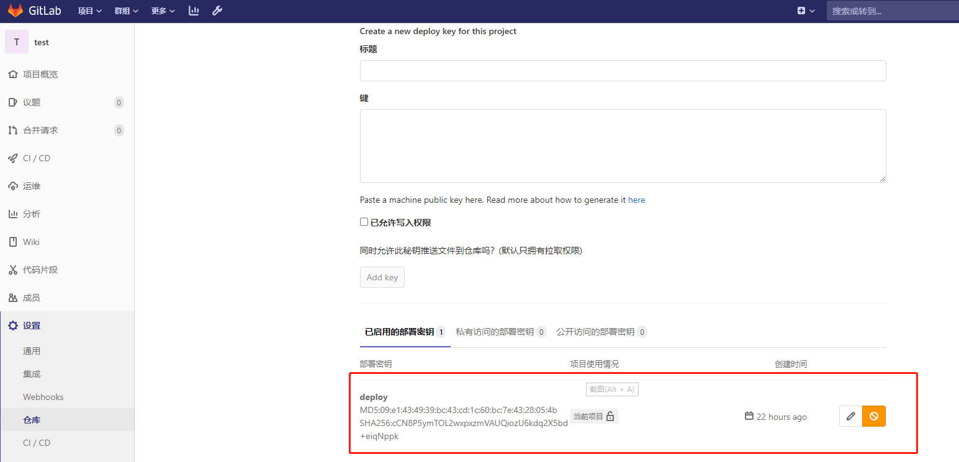Open the 更多 dropdown in navbar
This screenshot has width=959, height=462.
163,11
